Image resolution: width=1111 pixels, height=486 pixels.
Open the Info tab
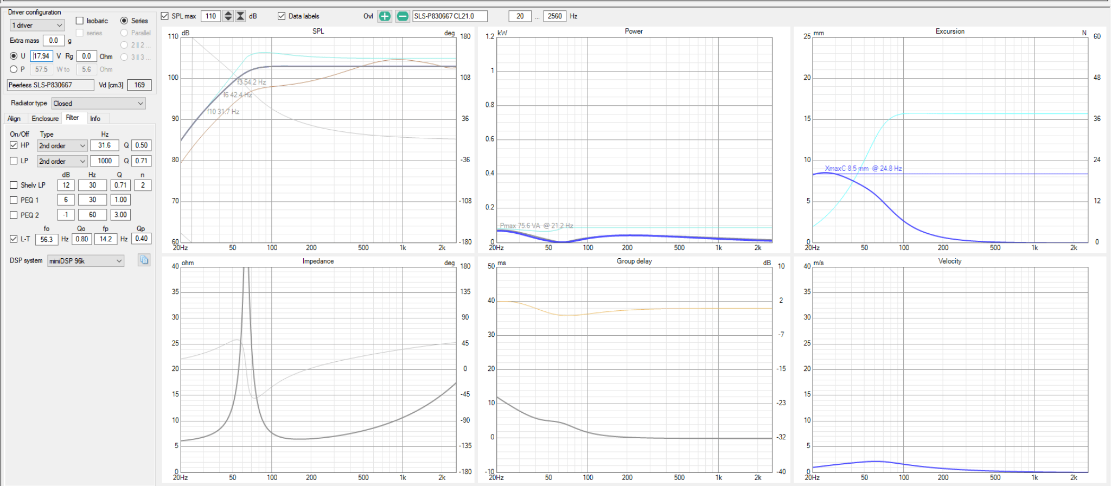[95, 118]
